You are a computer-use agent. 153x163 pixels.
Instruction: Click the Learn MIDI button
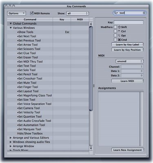click(127, 81)
